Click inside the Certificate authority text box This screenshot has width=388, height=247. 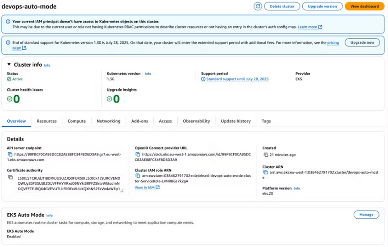[x=69, y=183]
